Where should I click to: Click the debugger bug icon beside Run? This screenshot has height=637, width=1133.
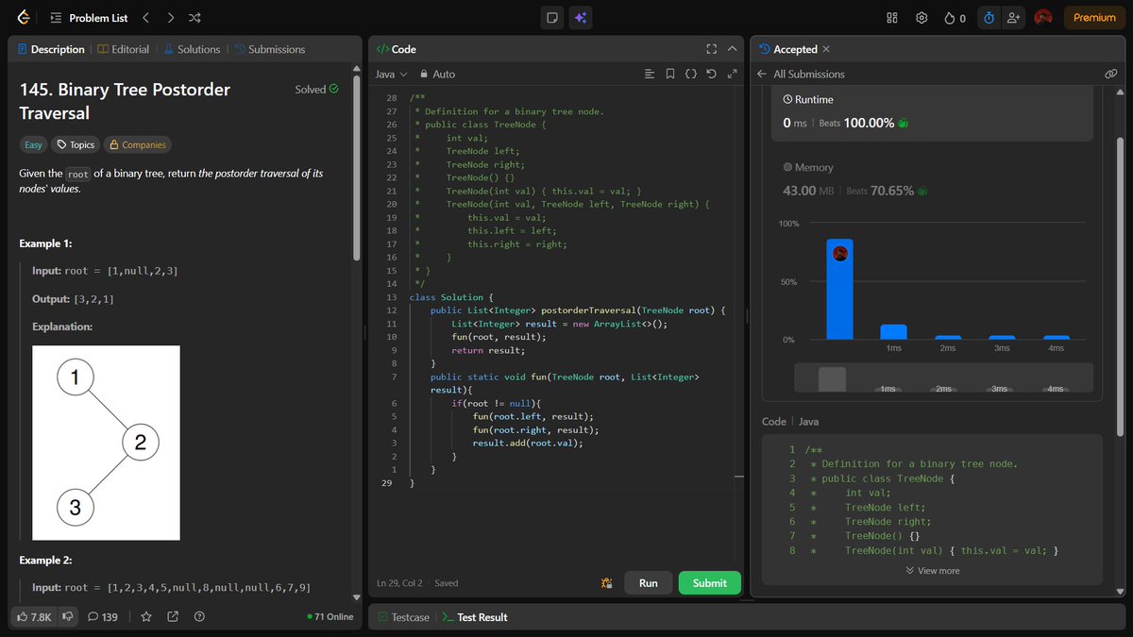606,583
